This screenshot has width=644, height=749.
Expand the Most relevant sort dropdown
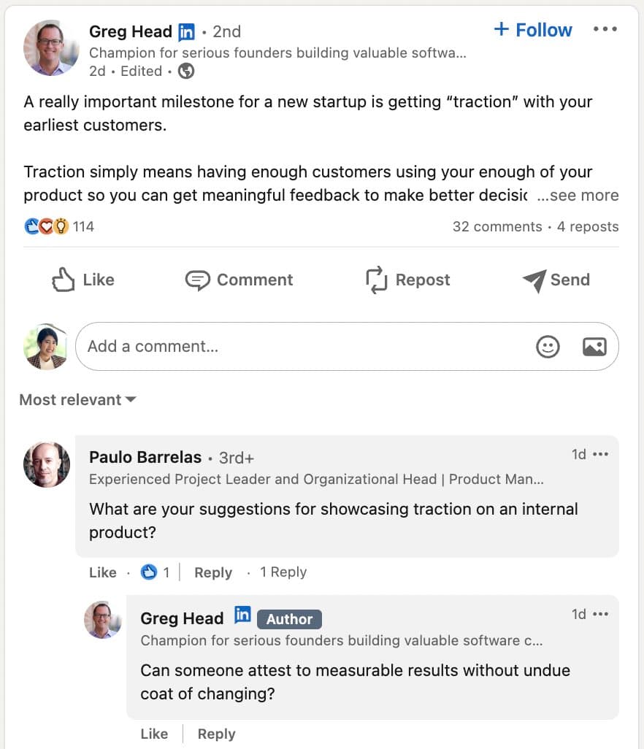77,399
